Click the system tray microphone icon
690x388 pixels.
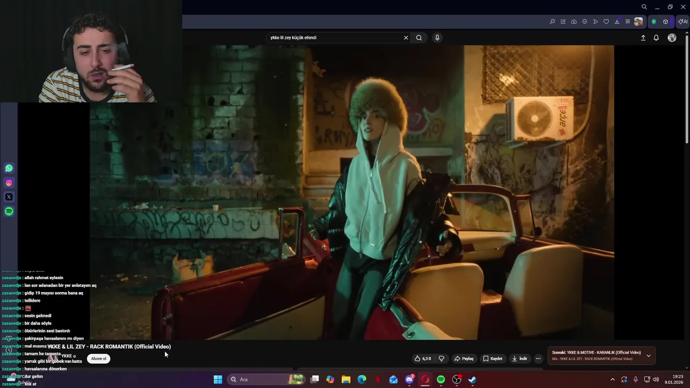636,379
